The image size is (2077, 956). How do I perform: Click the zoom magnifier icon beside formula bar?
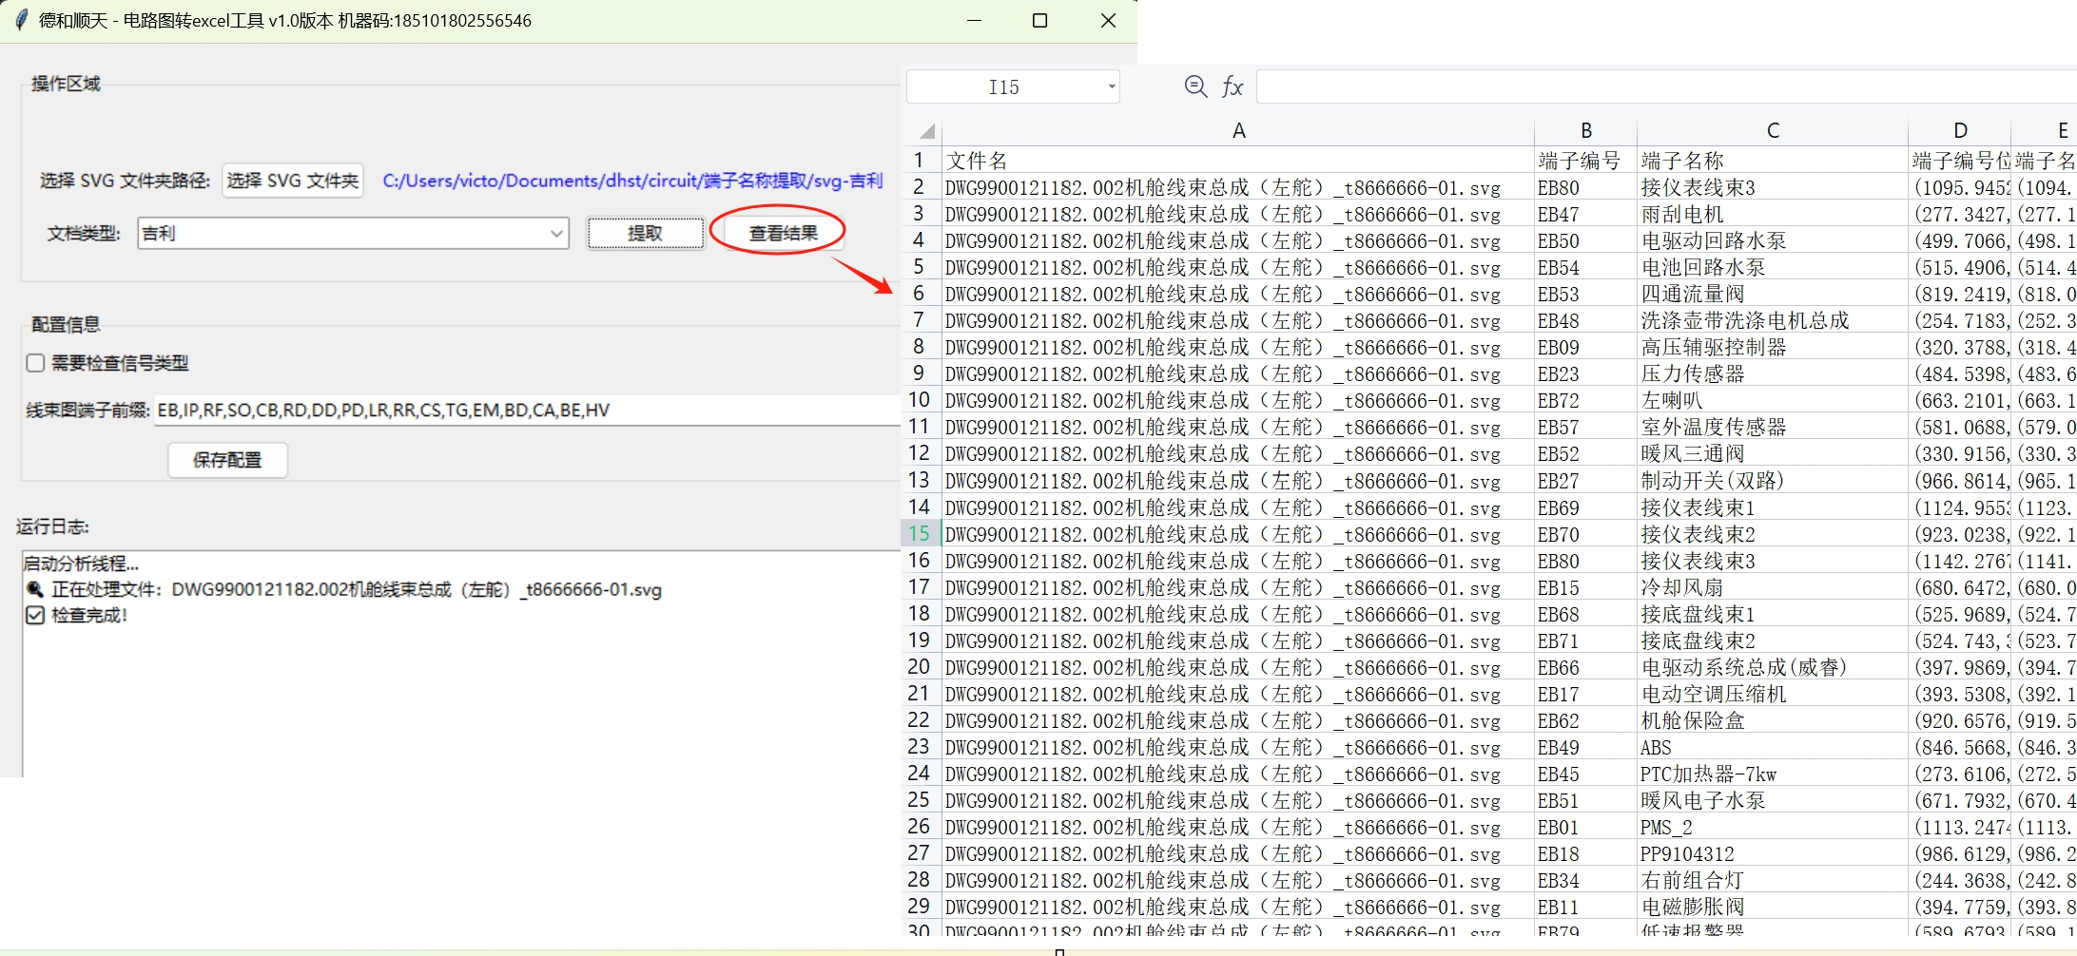[1195, 86]
